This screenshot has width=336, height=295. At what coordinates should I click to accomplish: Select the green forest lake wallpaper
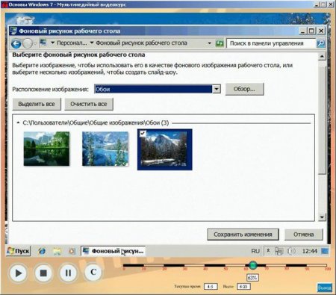coord(46,149)
